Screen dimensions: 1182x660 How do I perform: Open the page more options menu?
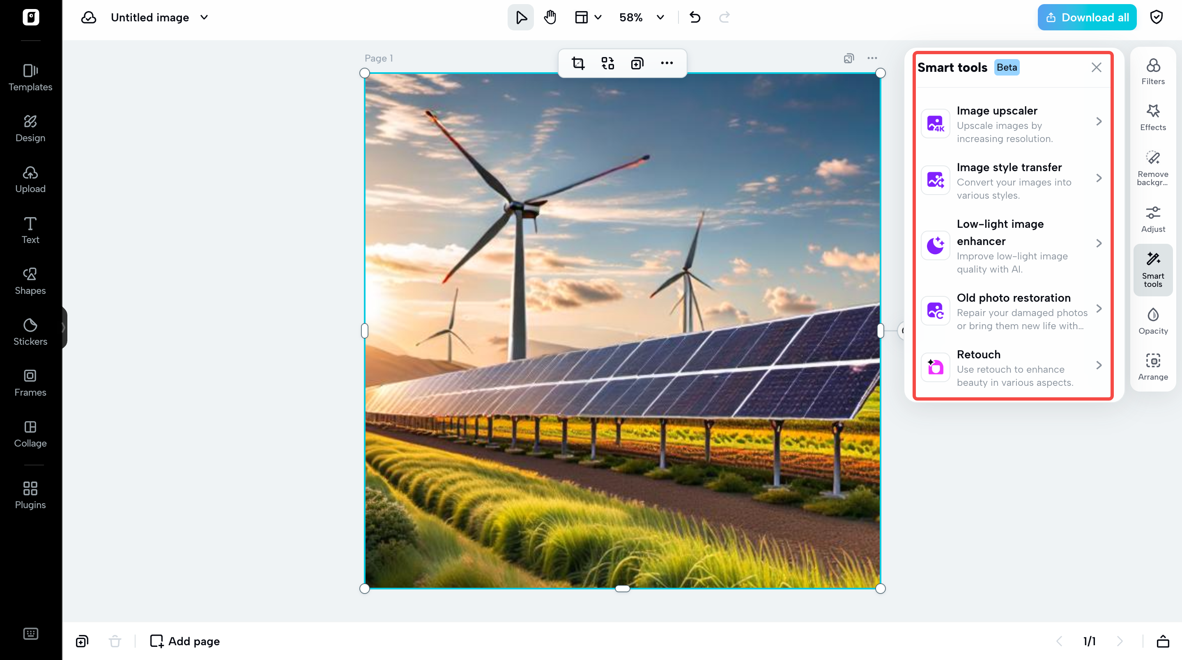(x=872, y=58)
